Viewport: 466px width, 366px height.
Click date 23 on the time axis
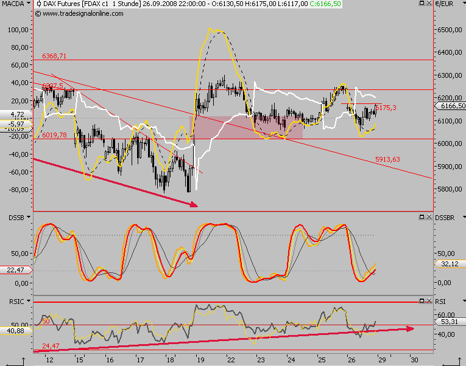(261, 360)
